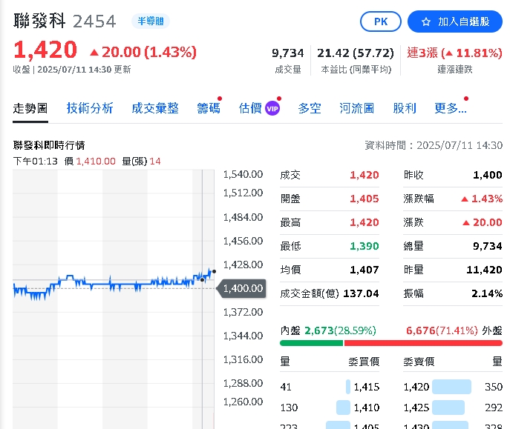Click the 1,260.00 axis label
The image size is (510, 429).
tap(243, 402)
